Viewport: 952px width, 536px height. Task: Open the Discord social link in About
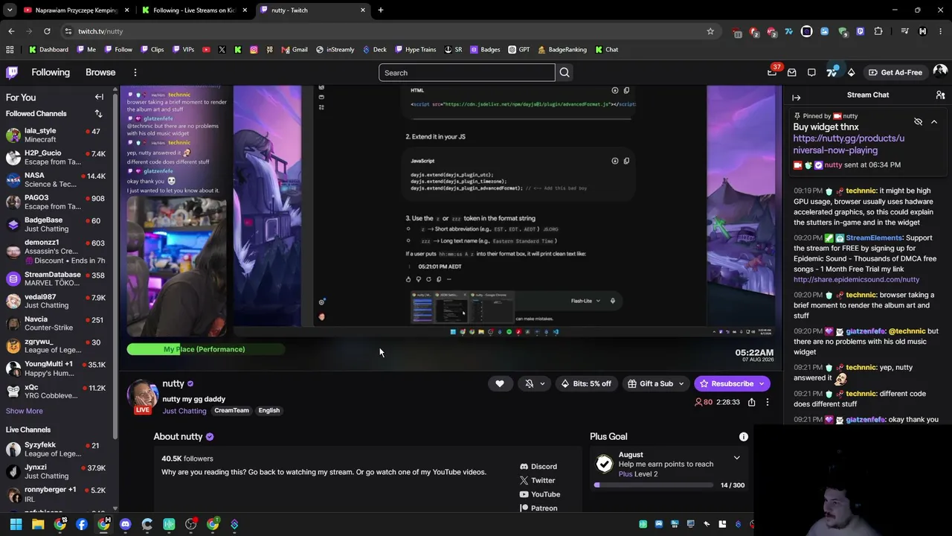pos(538,467)
